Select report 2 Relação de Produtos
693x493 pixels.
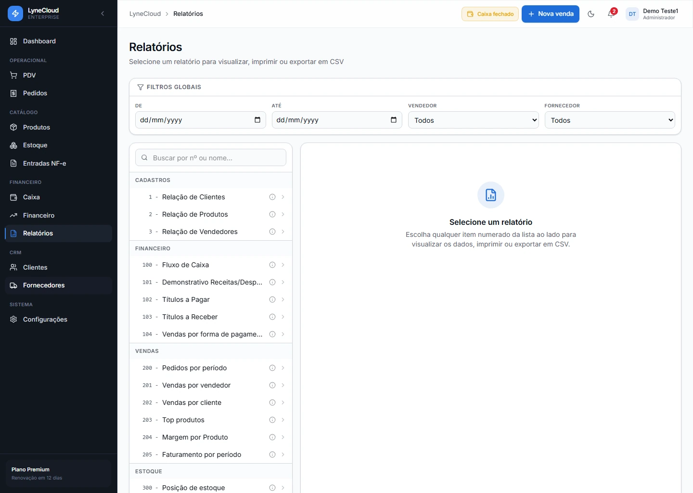pos(211,214)
